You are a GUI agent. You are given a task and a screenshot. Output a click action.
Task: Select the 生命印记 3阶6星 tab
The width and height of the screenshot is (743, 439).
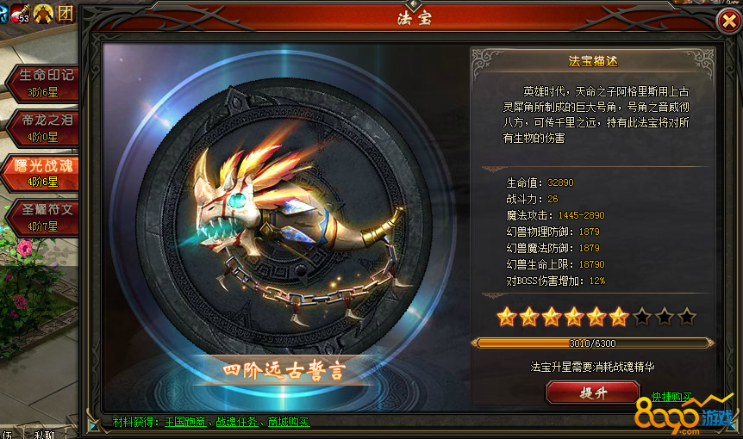click(x=44, y=83)
